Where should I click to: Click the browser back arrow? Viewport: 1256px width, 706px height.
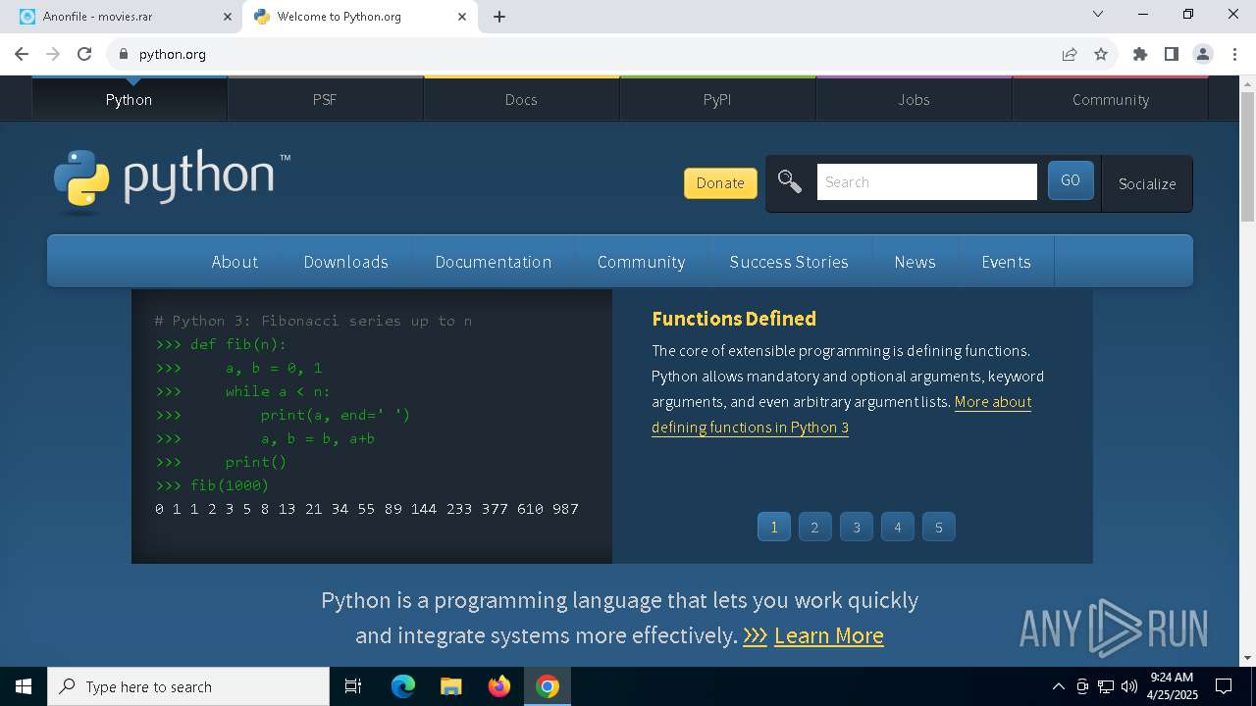click(x=22, y=54)
